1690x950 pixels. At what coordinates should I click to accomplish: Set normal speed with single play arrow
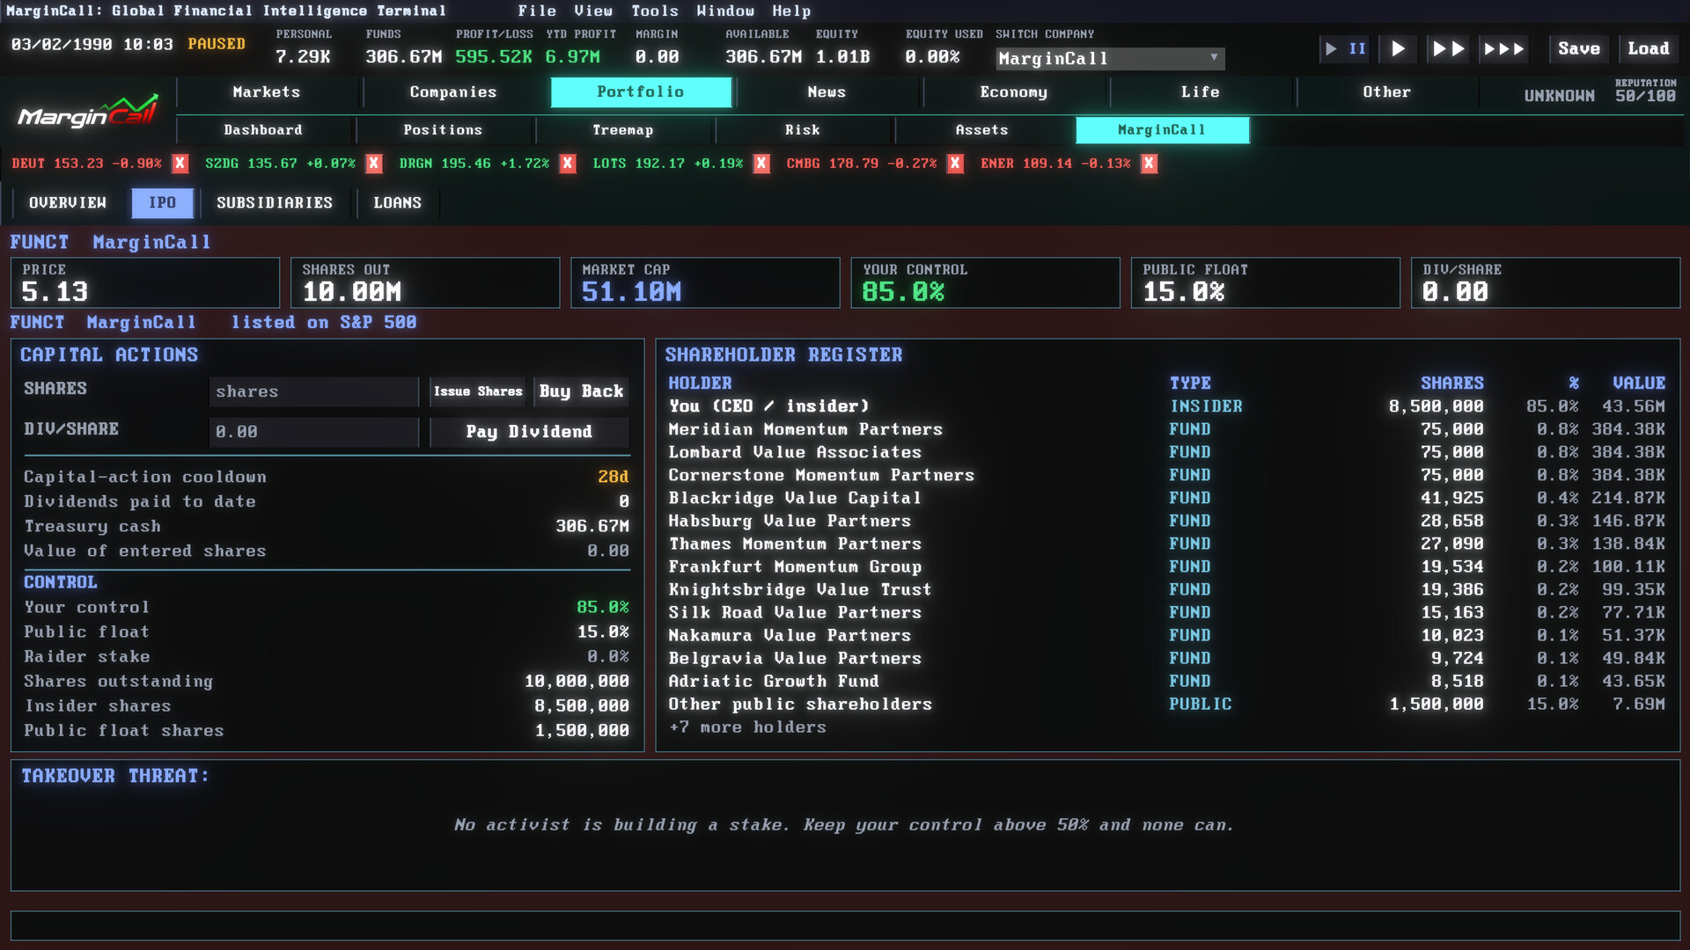[x=1398, y=48]
